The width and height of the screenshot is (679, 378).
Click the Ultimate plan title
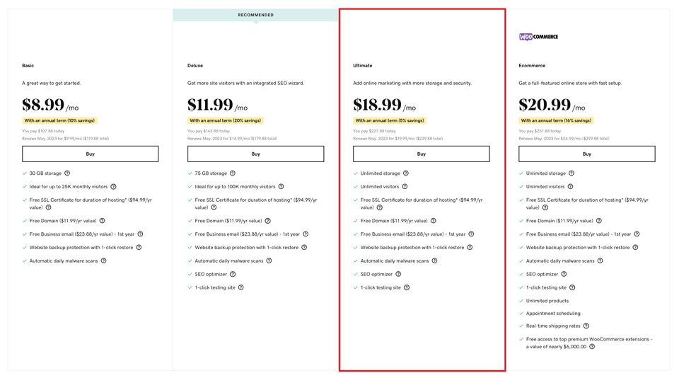point(362,66)
